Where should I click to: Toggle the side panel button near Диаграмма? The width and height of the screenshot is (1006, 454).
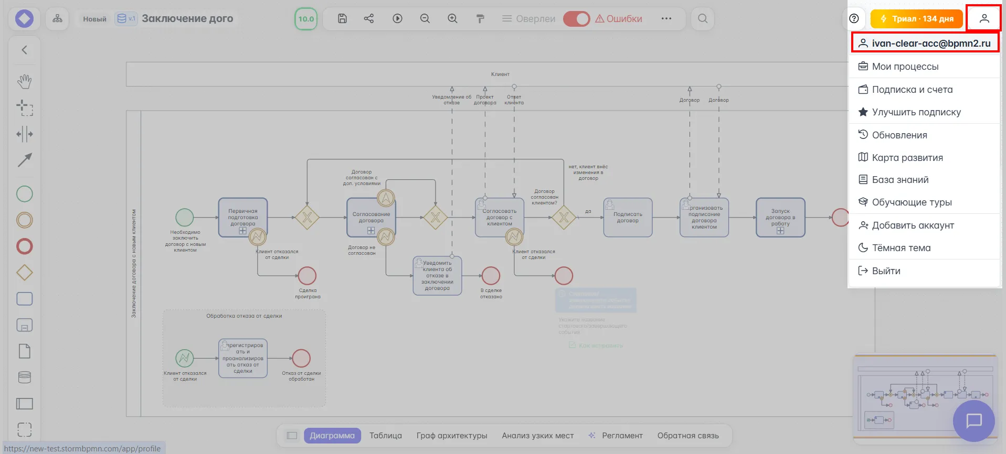(292, 436)
